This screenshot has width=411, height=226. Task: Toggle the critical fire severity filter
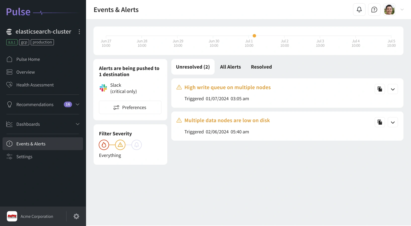point(104,145)
